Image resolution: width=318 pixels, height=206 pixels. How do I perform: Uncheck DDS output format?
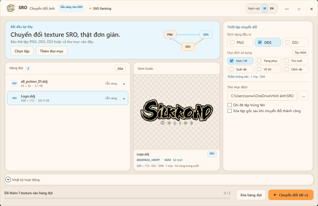(x=268, y=42)
